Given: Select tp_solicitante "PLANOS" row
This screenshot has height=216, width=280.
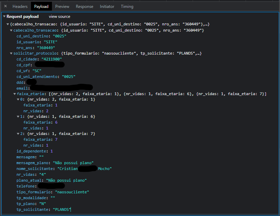Looking at the screenshot, I should 44,209.
